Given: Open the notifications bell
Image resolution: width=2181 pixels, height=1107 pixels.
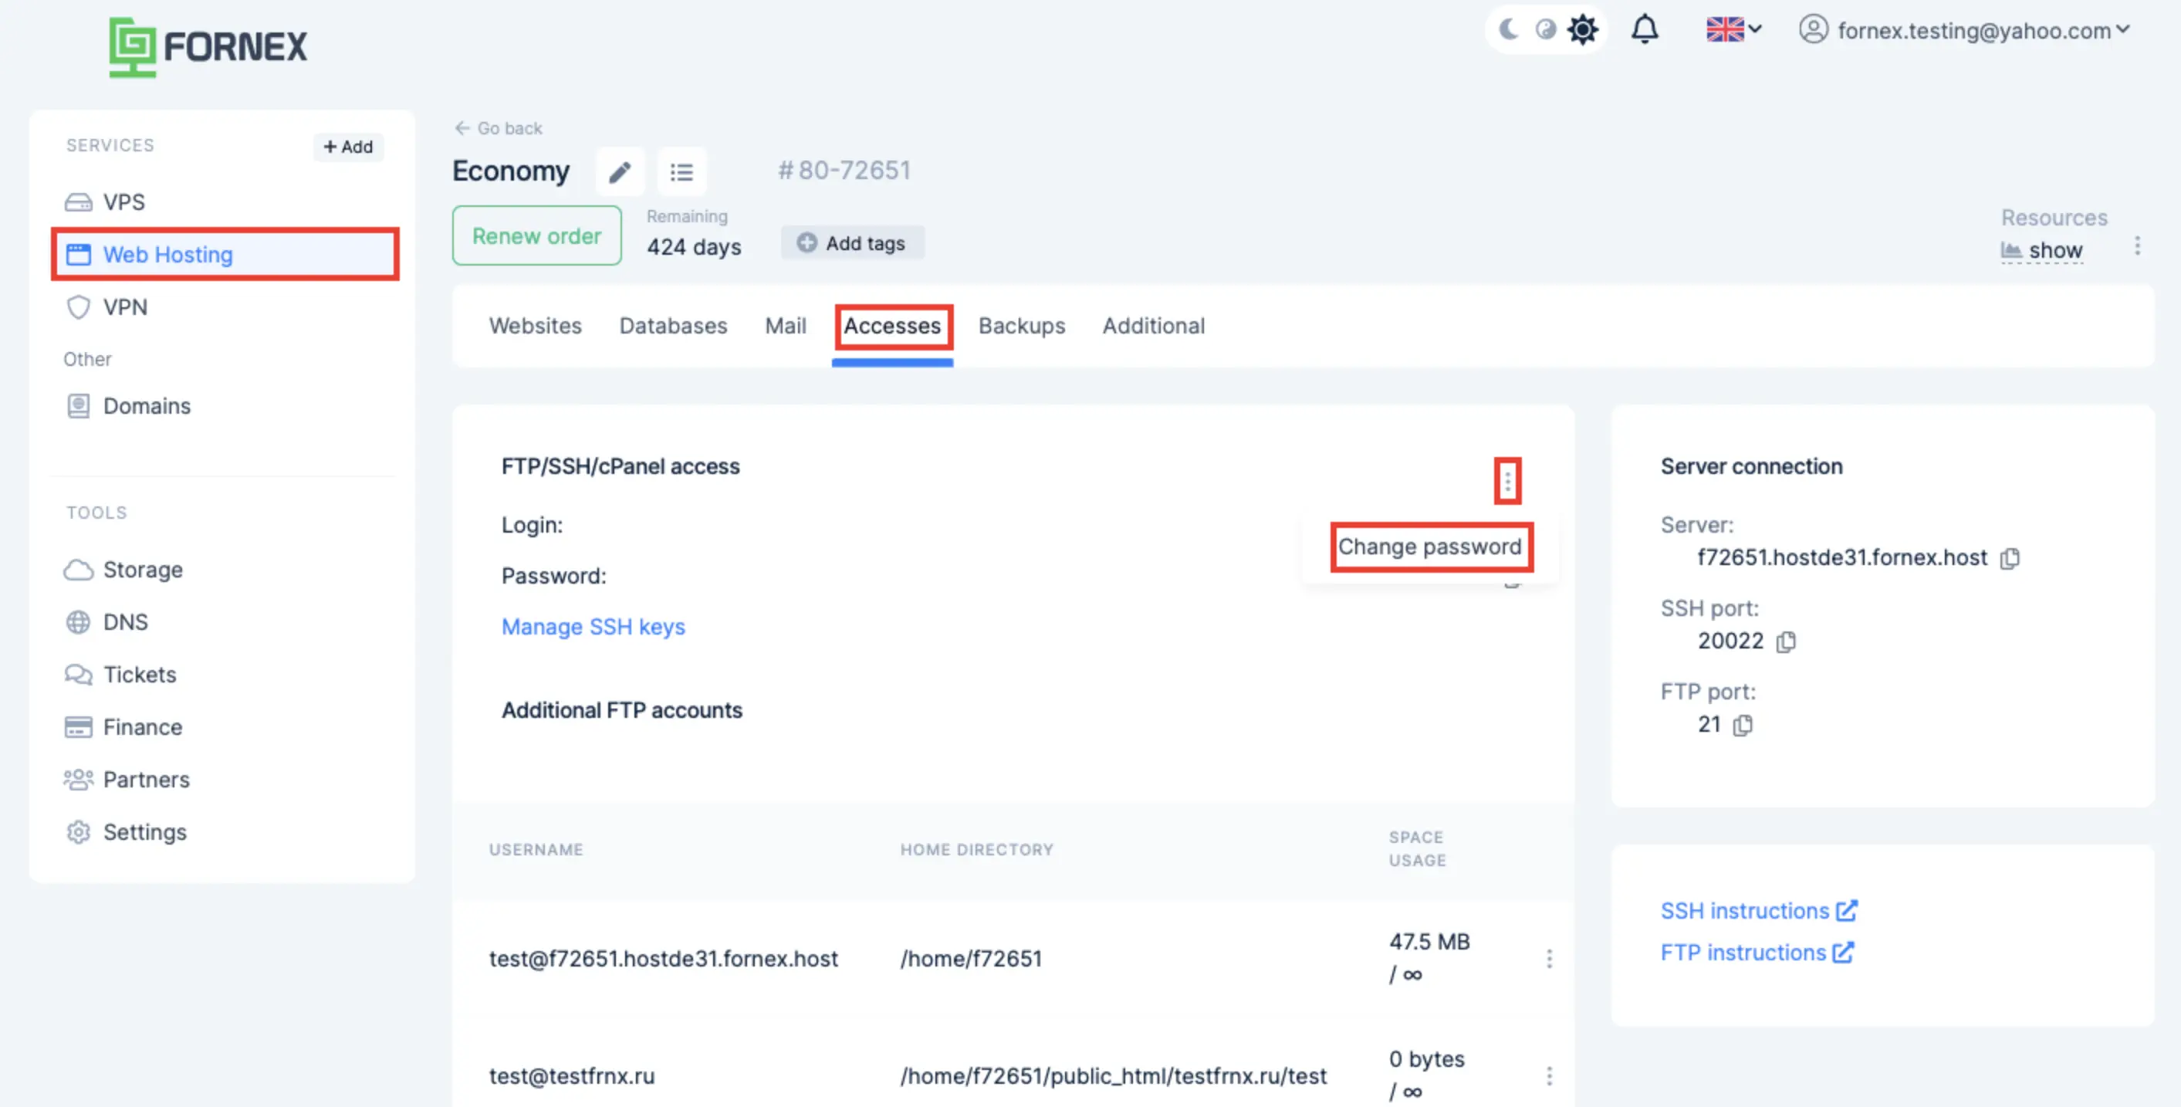Looking at the screenshot, I should point(1644,29).
